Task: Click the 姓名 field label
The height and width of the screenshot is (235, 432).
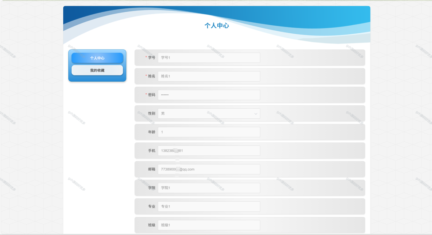Action: click(151, 76)
